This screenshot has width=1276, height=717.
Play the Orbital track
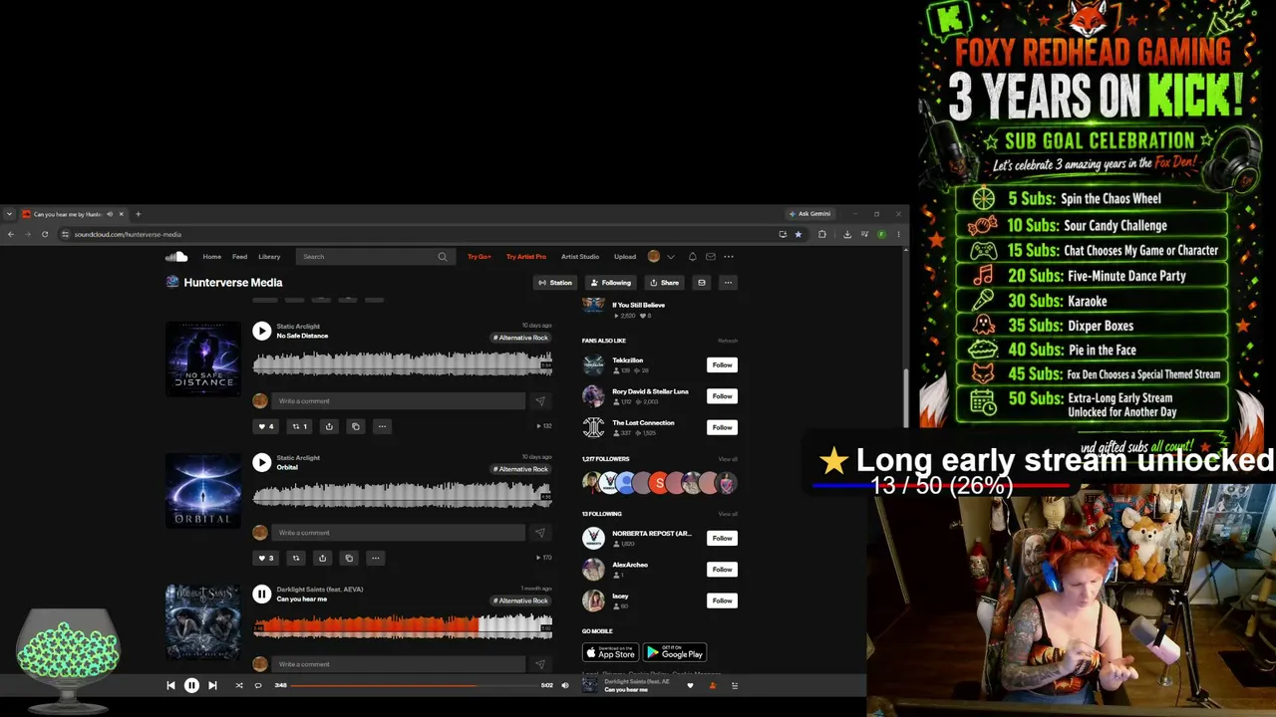[x=261, y=462]
